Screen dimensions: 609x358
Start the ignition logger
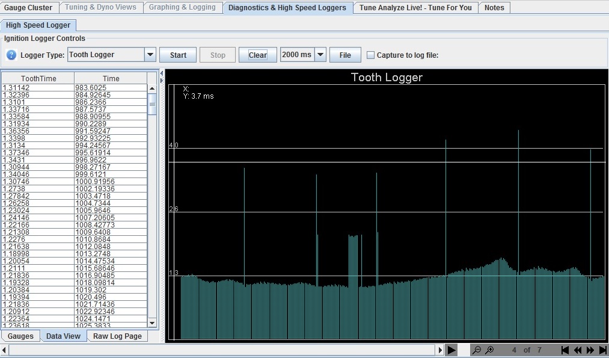coord(178,55)
